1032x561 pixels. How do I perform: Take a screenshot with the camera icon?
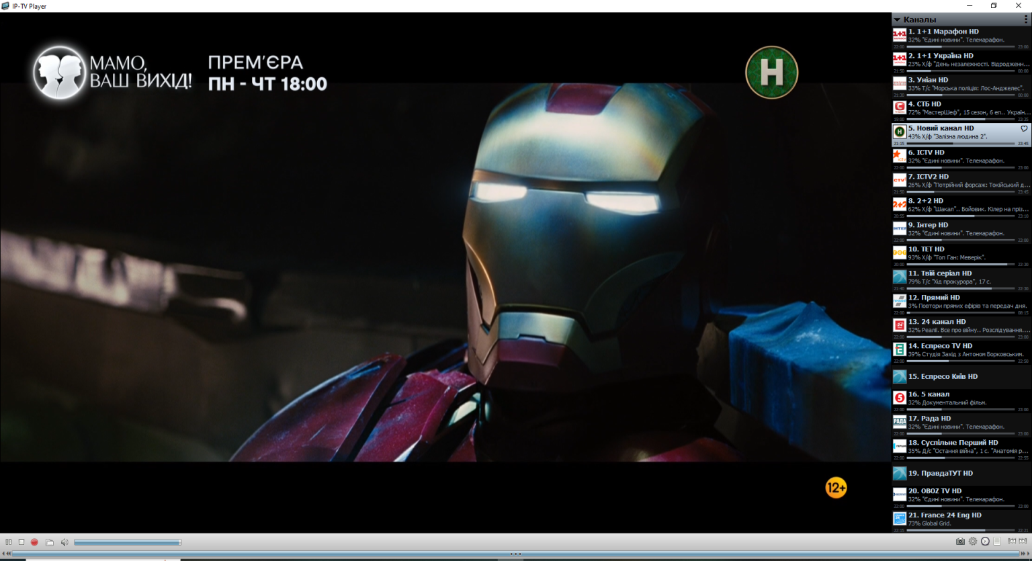coord(960,542)
